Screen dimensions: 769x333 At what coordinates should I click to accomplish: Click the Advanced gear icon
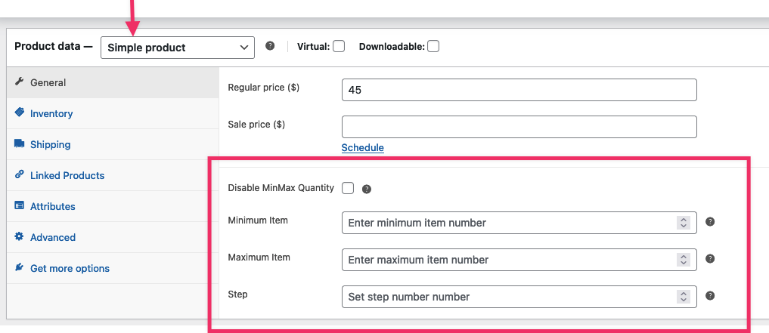(x=19, y=236)
